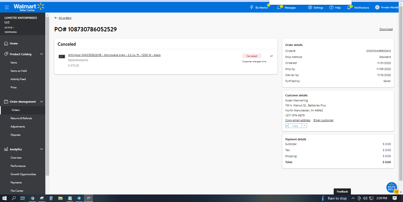Open the Price page

(14, 87)
